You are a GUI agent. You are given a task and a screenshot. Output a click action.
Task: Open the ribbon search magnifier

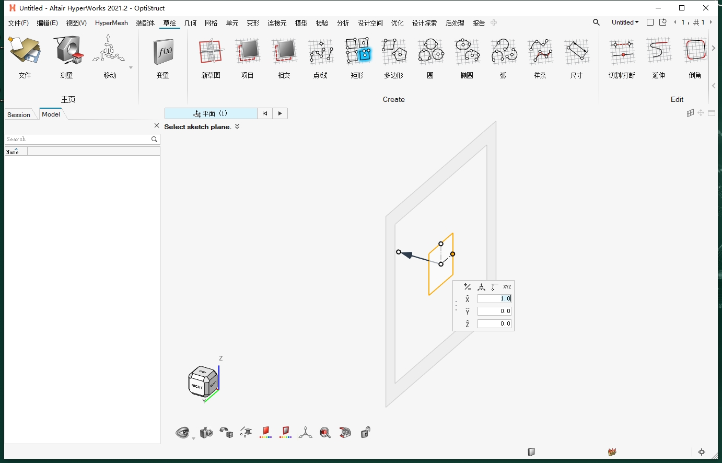(596, 22)
